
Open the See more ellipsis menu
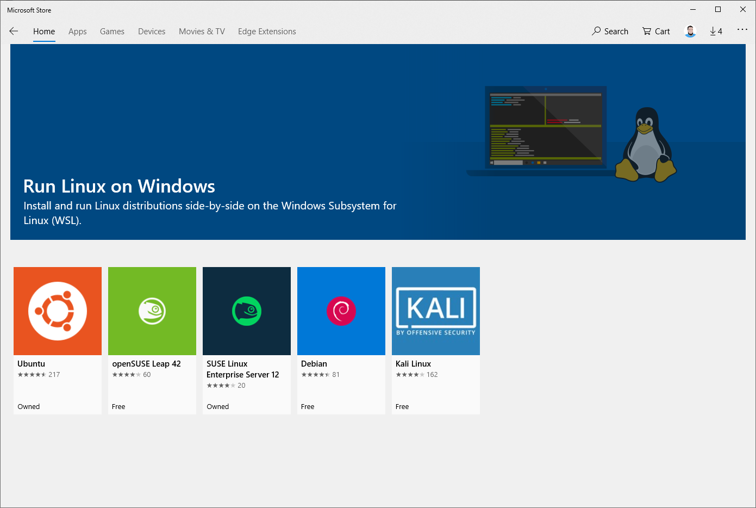pos(742,29)
